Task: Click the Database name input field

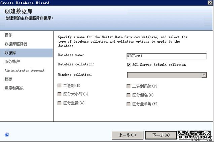Action: (166, 56)
